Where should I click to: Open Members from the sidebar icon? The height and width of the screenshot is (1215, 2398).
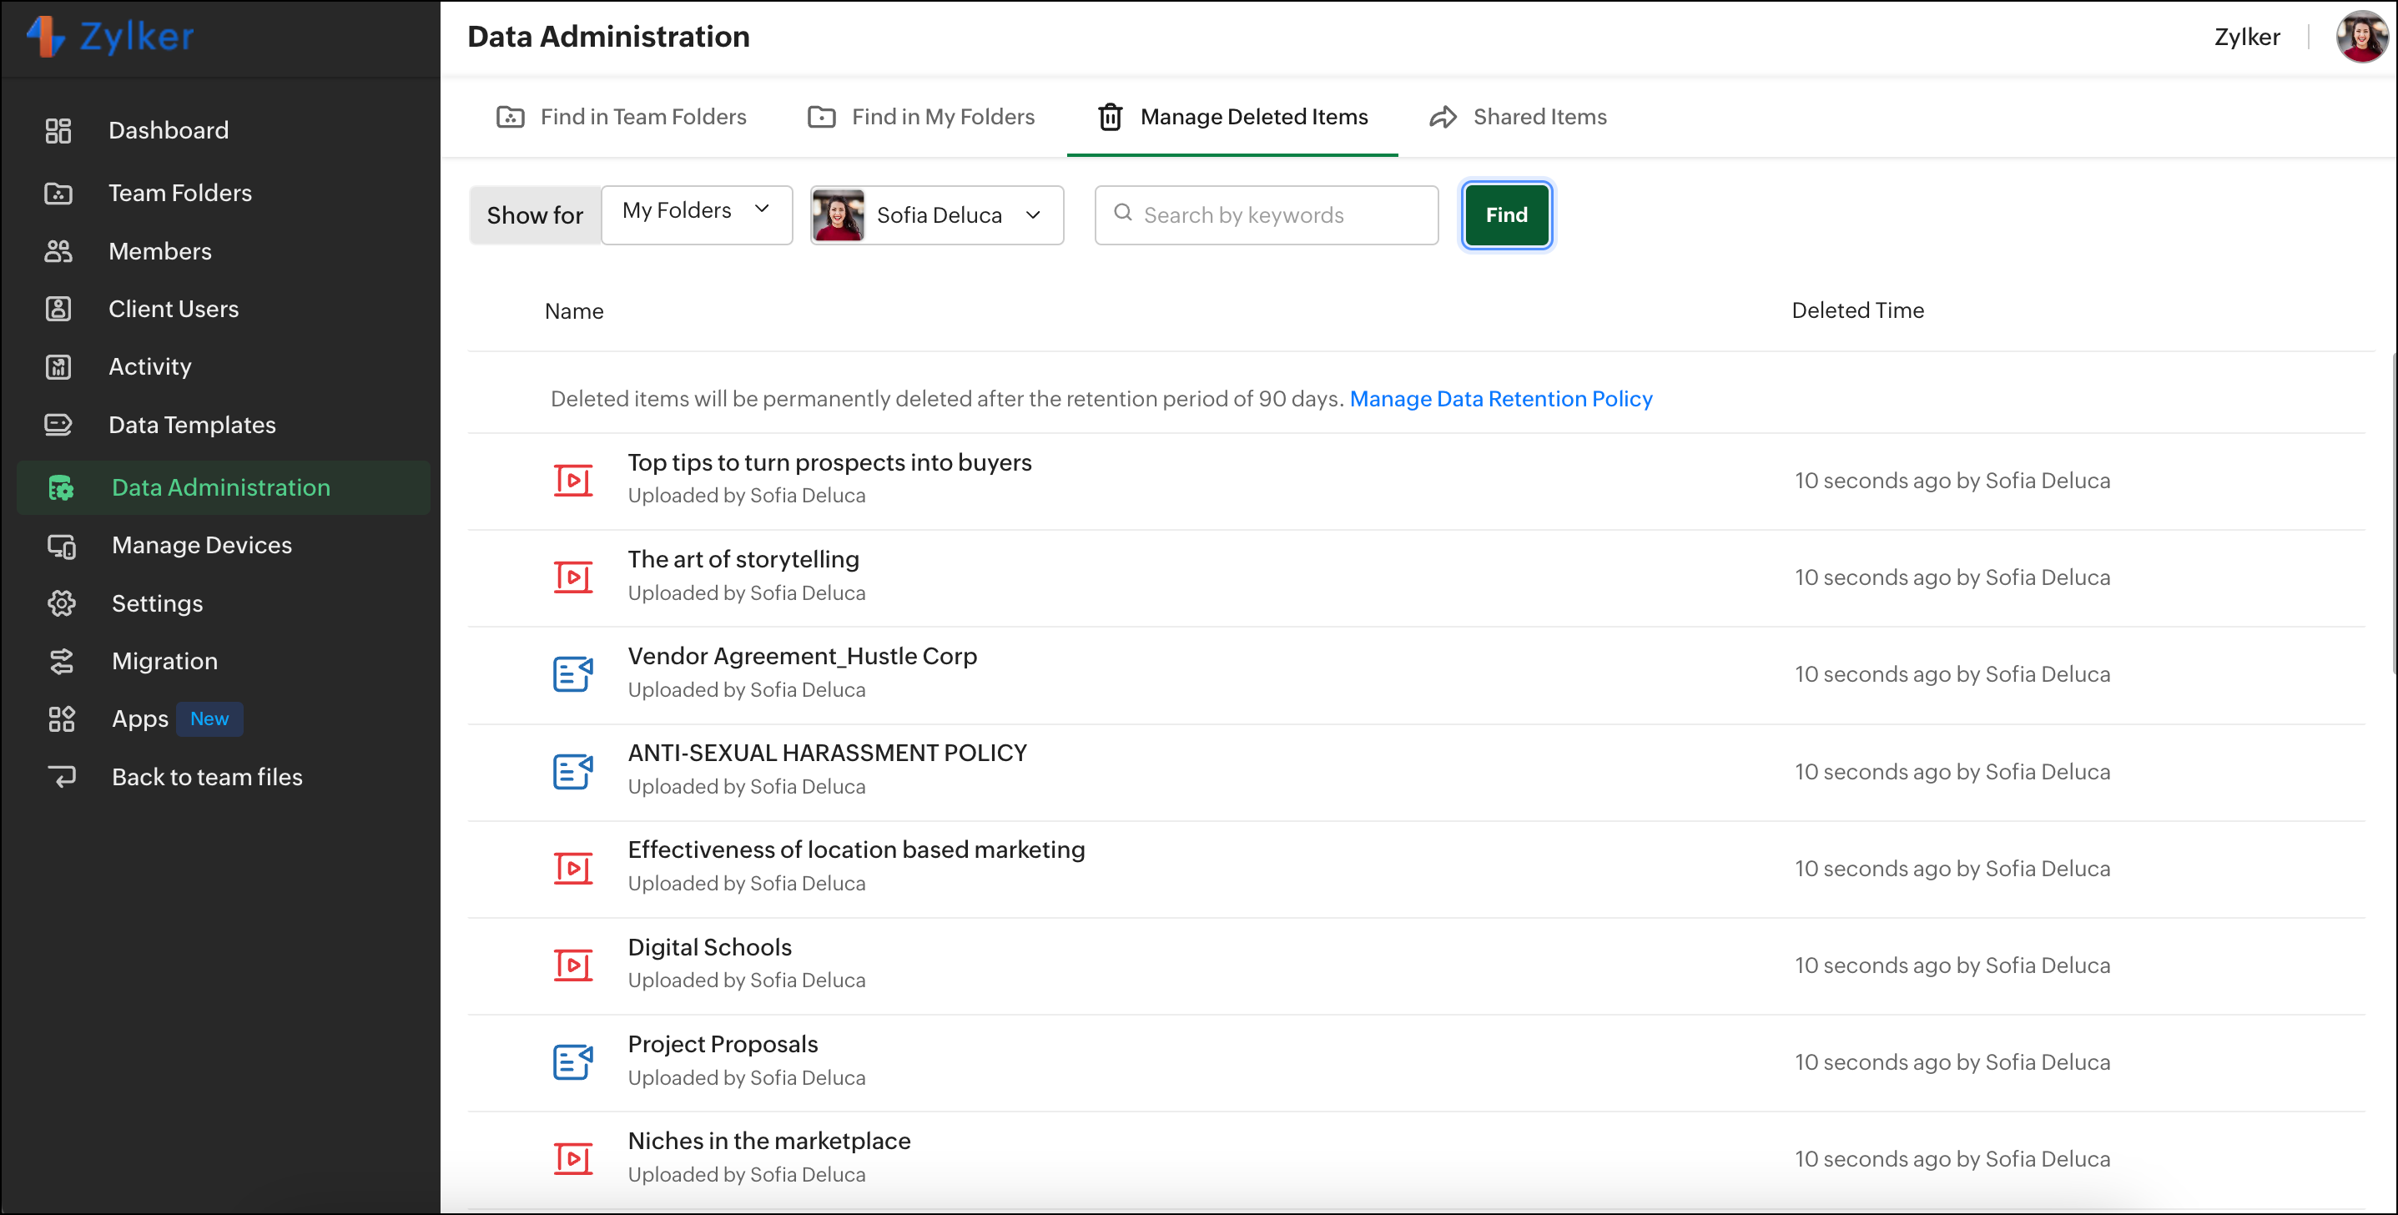coord(58,251)
